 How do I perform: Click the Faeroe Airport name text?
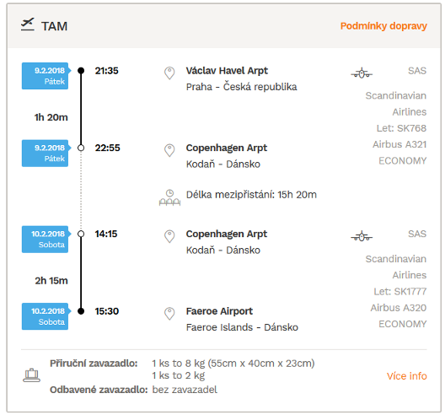(x=219, y=311)
